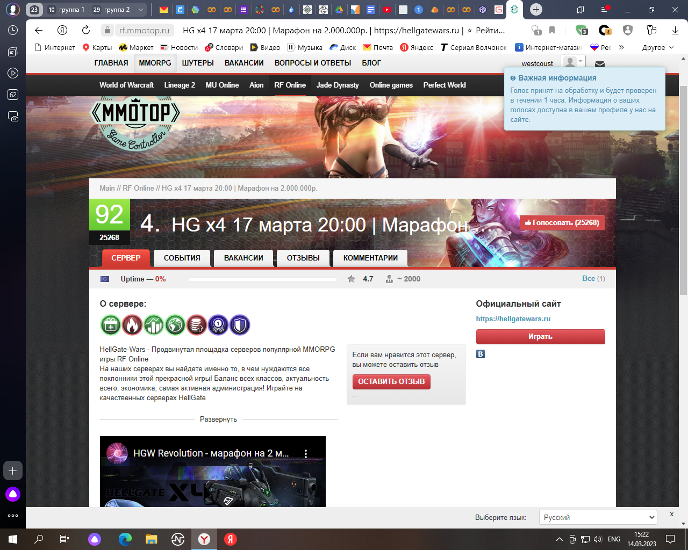This screenshot has height=550, width=688.
Task: Open the "ВАКАНСИИ" server tab
Action: [243, 258]
